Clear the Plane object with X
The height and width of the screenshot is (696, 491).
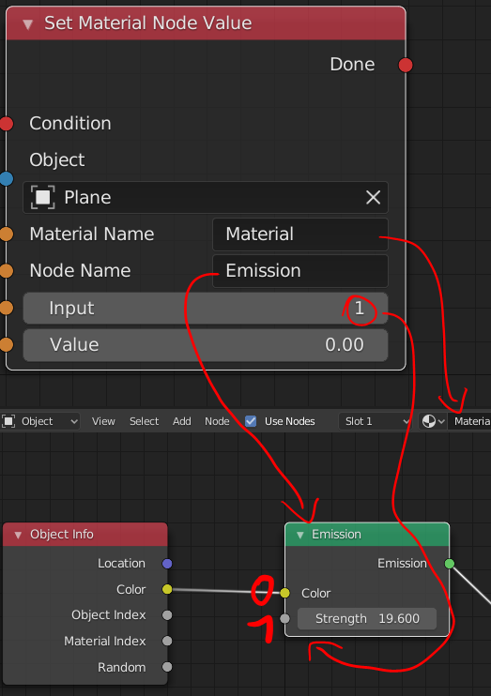(373, 197)
